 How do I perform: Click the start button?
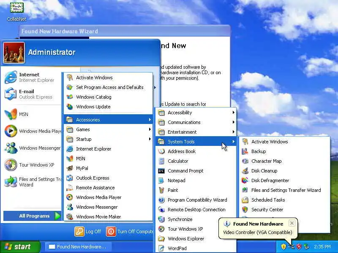pyautogui.click(x=20, y=247)
